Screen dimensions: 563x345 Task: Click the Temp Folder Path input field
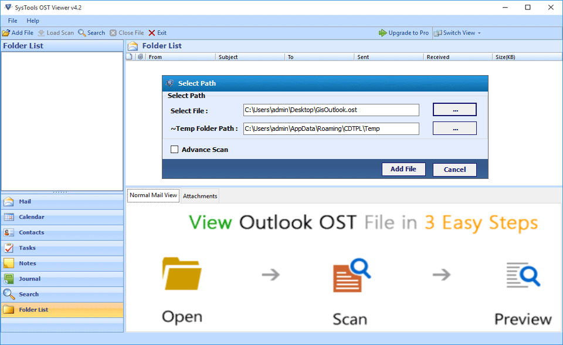(331, 128)
